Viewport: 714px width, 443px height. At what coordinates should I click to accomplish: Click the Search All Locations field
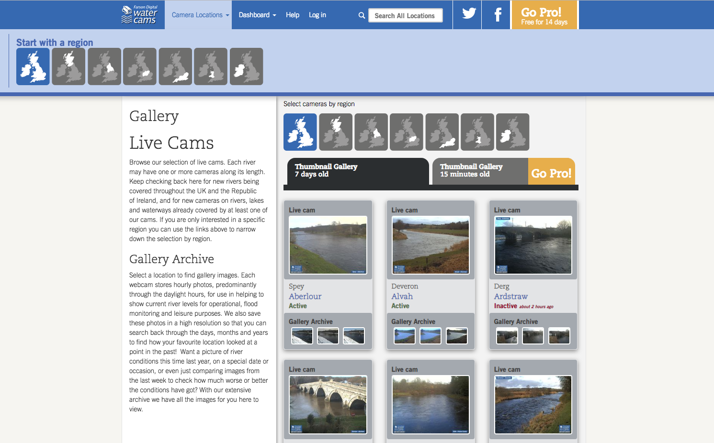point(405,16)
